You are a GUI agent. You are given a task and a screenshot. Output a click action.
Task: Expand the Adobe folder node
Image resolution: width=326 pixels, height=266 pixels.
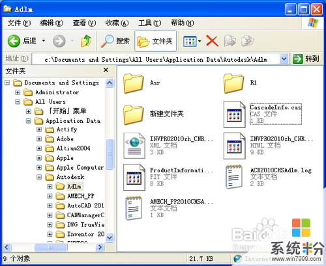click(39, 139)
